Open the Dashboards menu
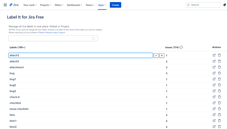Screen dimensions: 227x129 [x=74, y=5]
